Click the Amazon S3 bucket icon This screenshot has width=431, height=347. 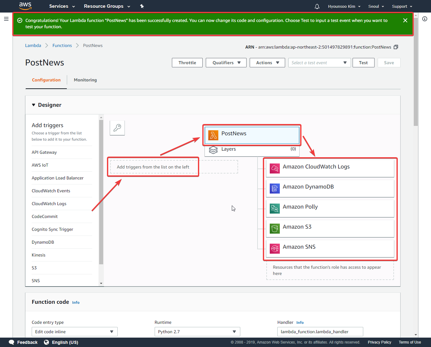[x=275, y=228]
